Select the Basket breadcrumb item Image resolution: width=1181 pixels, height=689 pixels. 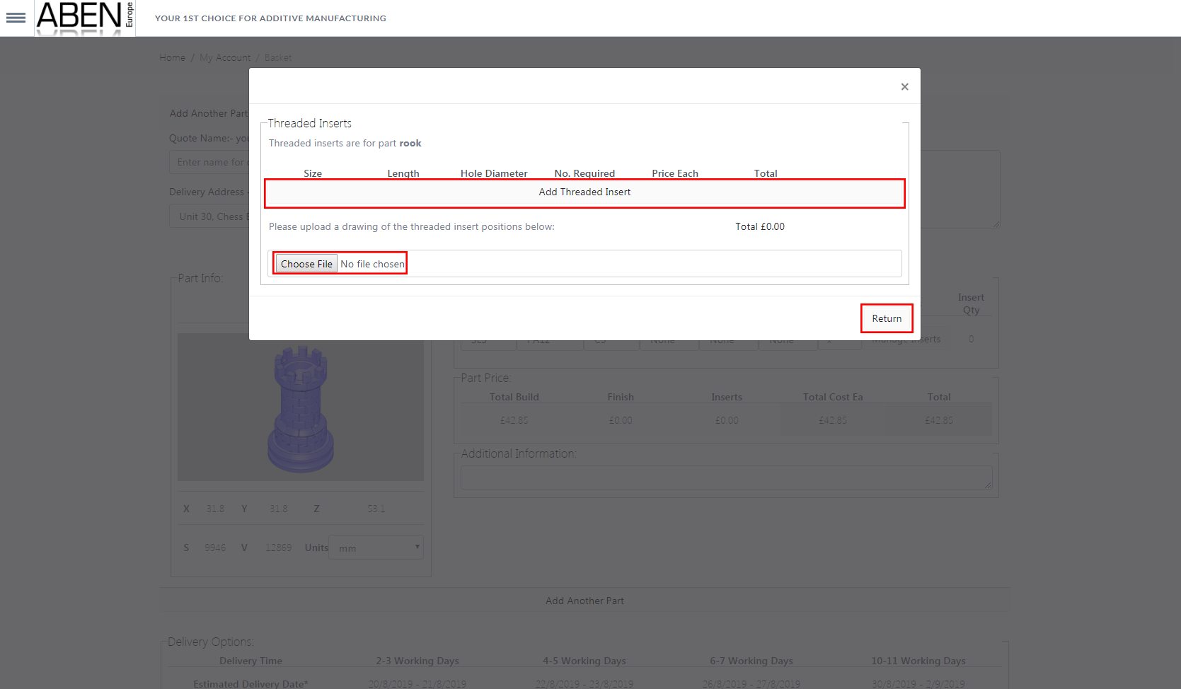278,58
